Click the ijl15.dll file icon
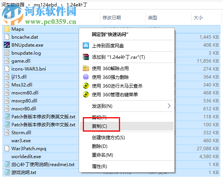This screenshot has width=223, height=179. 7,77
